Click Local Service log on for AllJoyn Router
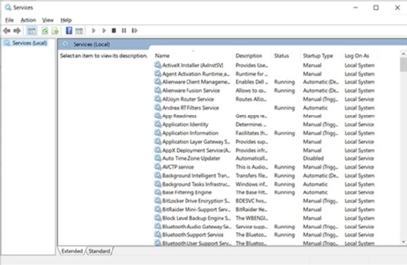The image size is (407, 265). 360,99
